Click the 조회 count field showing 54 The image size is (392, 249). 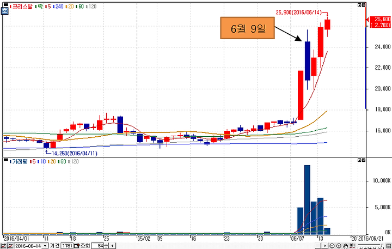pos(97,246)
